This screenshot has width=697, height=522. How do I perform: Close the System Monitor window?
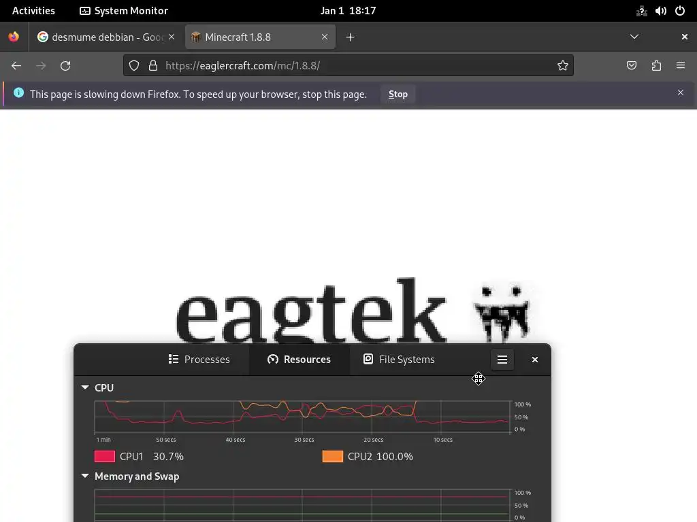535,360
